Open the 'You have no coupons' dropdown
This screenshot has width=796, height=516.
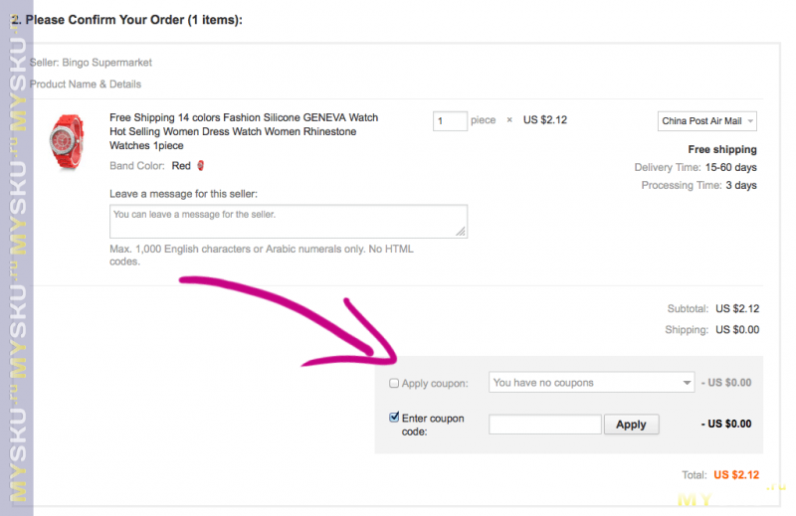[x=592, y=383]
